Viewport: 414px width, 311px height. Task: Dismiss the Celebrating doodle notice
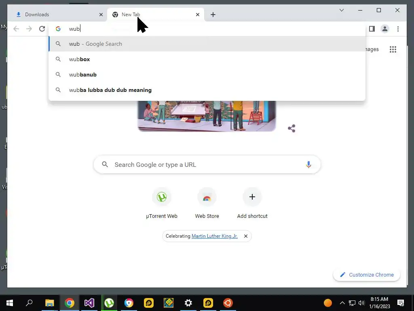click(x=246, y=236)
